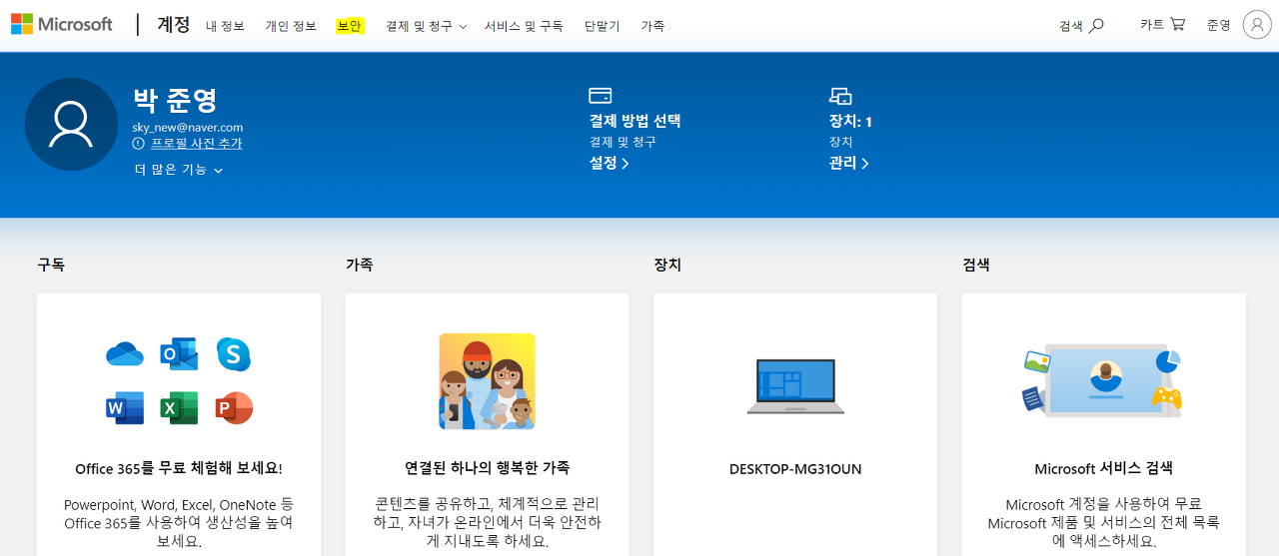
Task: Click the 가족 section heading above cards
Action: [x=360, y=266]
